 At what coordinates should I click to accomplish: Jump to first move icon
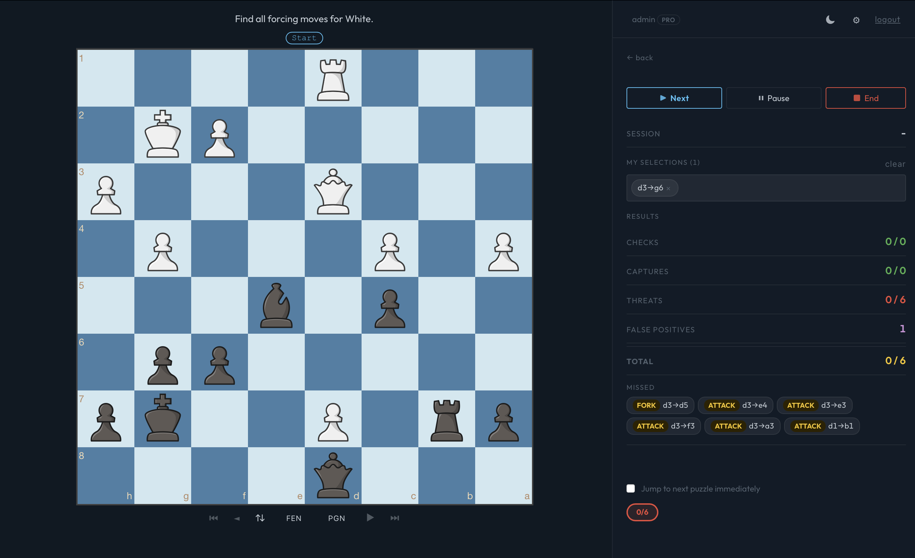(213, 518)
